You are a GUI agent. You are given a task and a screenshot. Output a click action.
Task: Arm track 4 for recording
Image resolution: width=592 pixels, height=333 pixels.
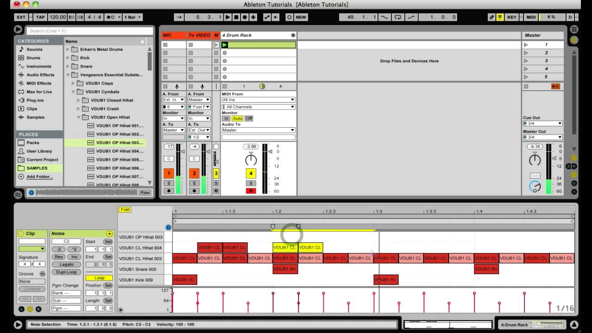pyautogui.click(x=251, y=191)
